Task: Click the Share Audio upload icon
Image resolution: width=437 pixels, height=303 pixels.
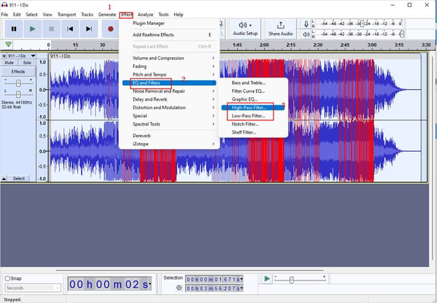Action: pos(280,25)
